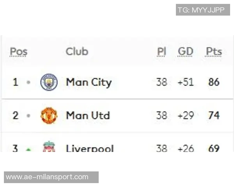Click the Pl column abbreviation header
The height and width of the screenshot is (187, 234).
[x=161, y=51]
